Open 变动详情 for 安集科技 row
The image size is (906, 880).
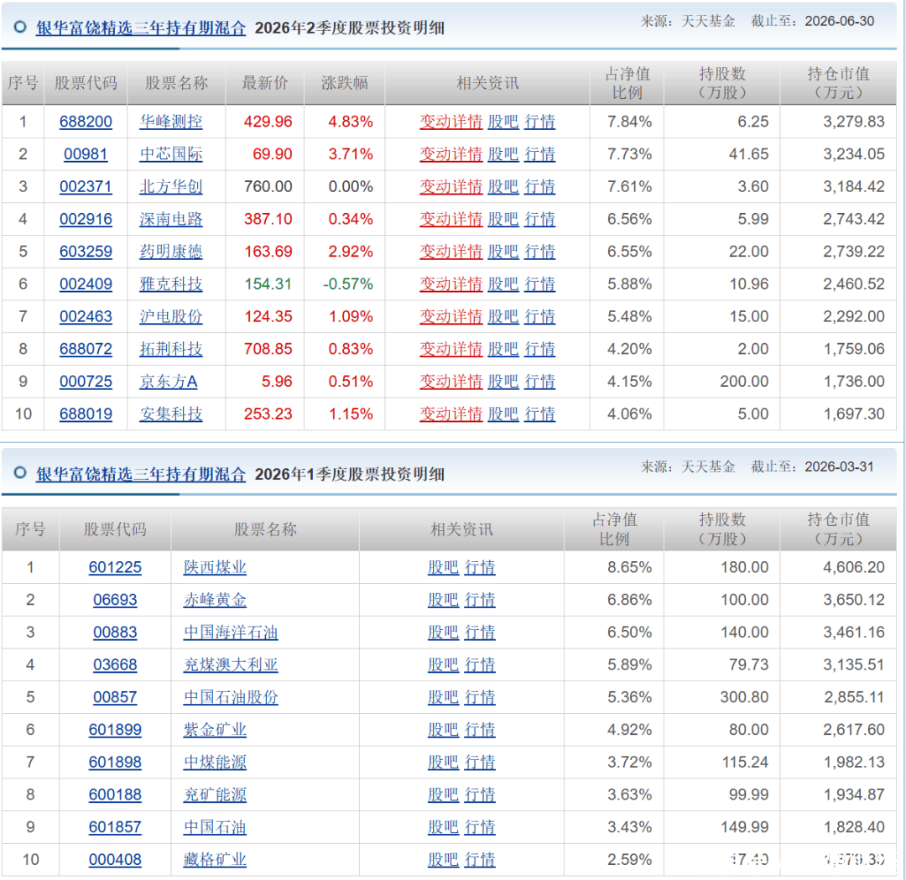450,414
